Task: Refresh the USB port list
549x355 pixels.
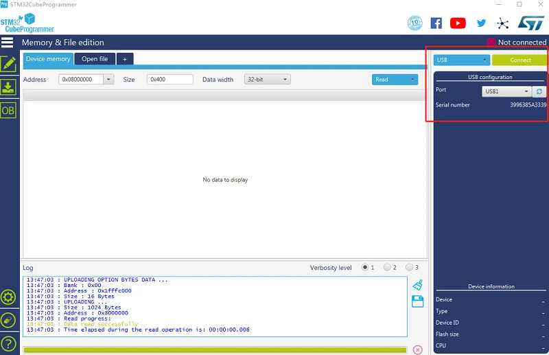Action: (x=539, y=91)
